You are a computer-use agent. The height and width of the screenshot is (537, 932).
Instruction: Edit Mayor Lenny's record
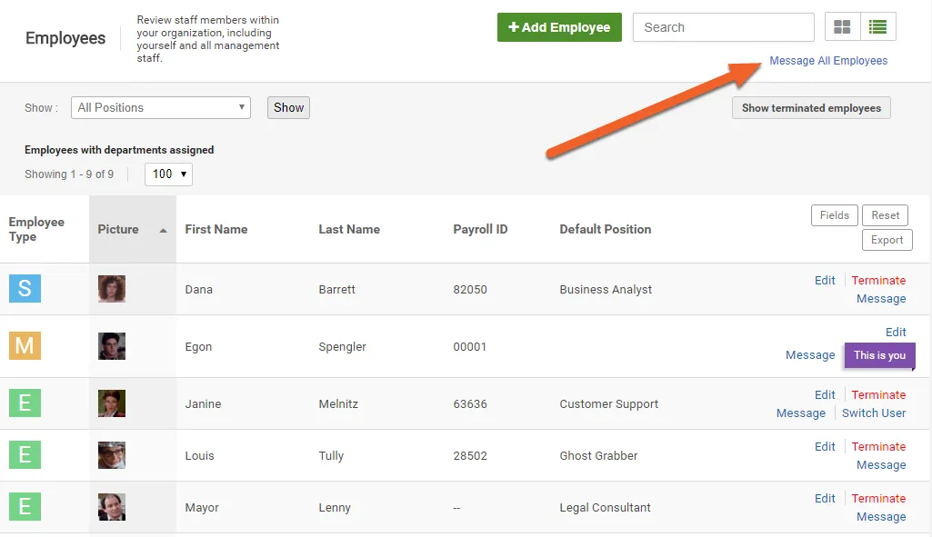[825, 499]
